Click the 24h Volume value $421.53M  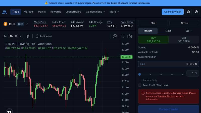[x=77, y=26]
